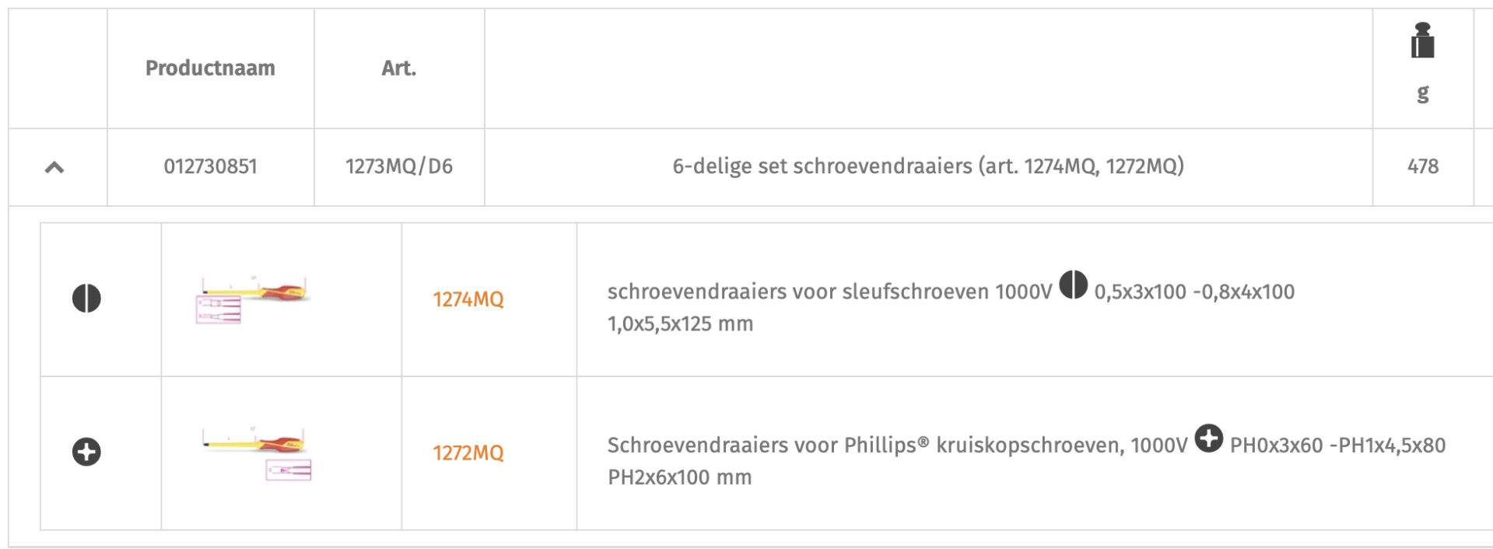Collapse the 012730851 product row

(54, 167)
